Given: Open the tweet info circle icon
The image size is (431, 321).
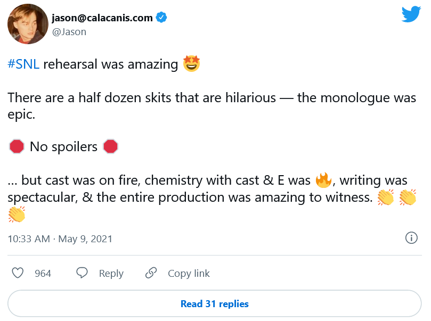Looking at the screenshot, I should tap(411, 238).
